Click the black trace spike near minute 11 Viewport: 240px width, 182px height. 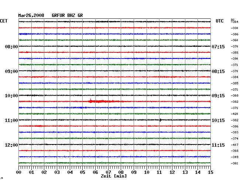(x=160, y=120)
